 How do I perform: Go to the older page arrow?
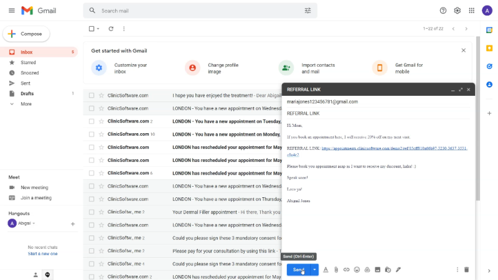pos(466,29)
